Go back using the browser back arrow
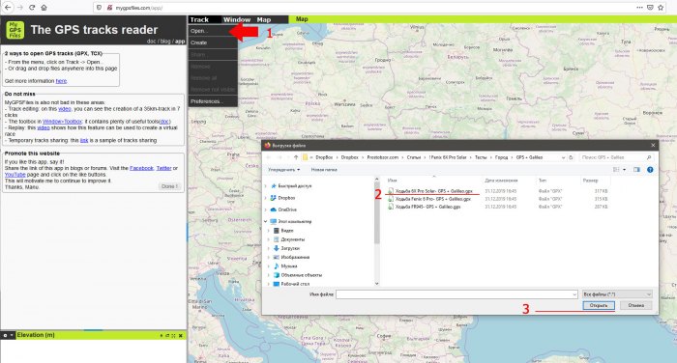Viewport: 677px width, 363px height. pyautogui.click(x=8, y=8)
